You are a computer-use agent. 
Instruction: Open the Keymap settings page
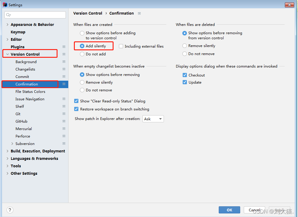(x=18, y=32)
